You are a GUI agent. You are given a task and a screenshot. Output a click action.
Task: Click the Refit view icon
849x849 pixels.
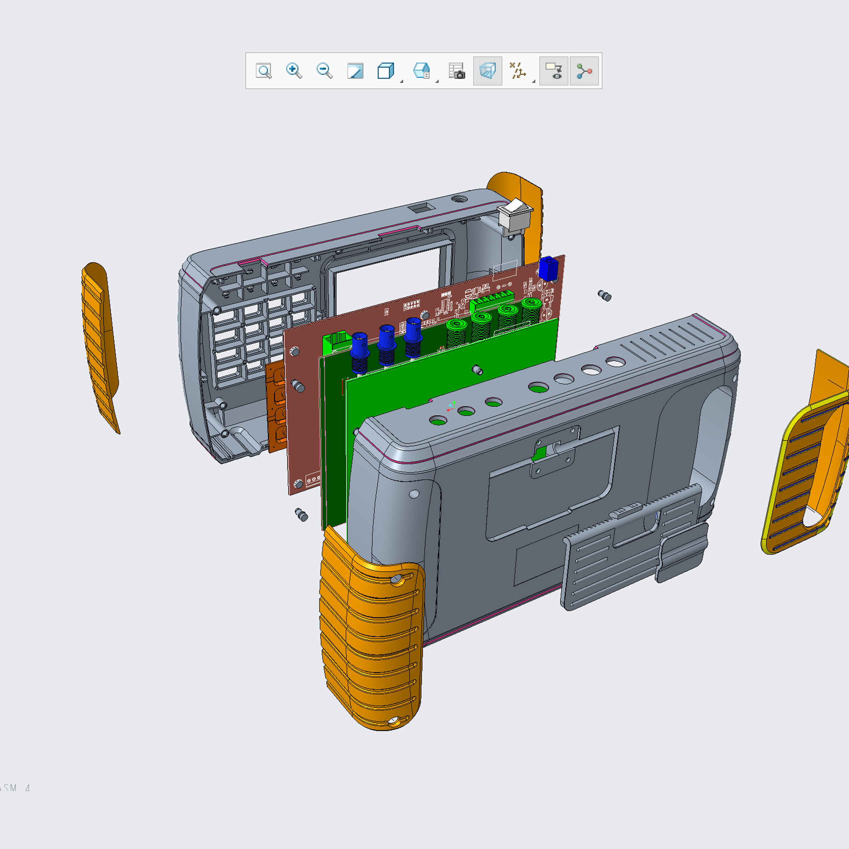point(264,71)
